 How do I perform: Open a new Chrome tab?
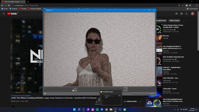28,2
